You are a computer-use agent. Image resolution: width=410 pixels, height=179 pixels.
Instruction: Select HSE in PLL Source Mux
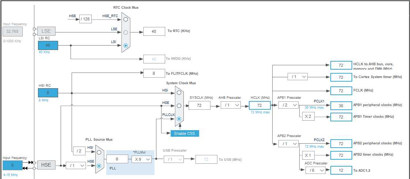(99, 166)
